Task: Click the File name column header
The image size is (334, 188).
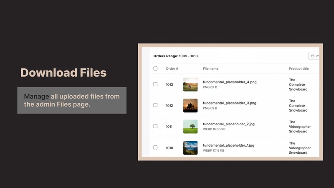Action: pyautogui.click(x=210, y=69)
